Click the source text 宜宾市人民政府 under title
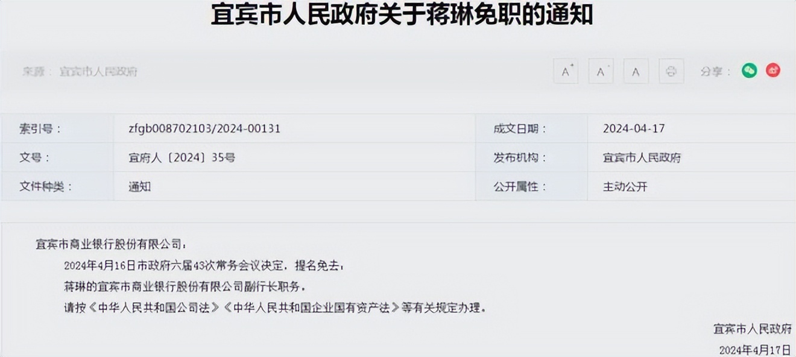 click(98, 72)
